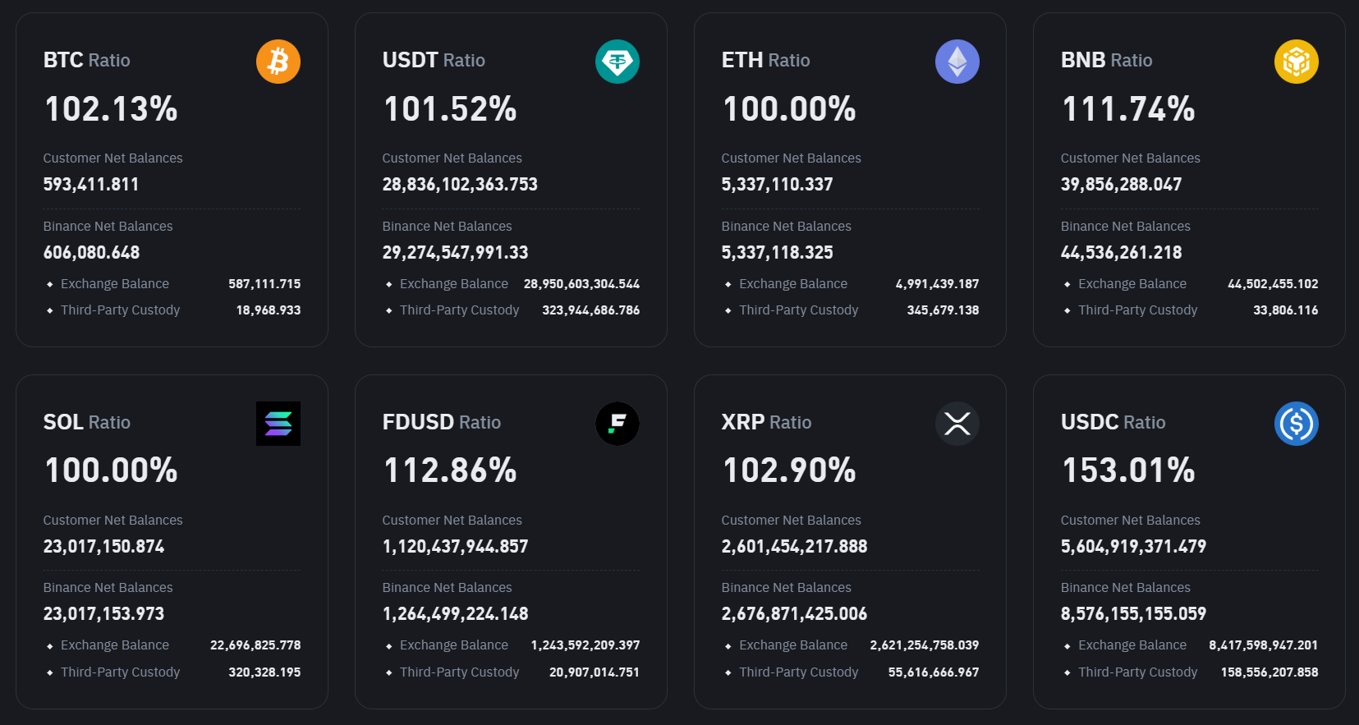Click the black FDUSD coin icon
The image size is (1359, 725).
tap(618, 424)
